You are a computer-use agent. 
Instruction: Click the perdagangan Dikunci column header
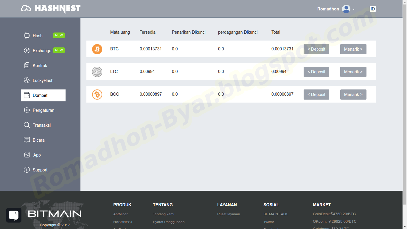(x=238, y=32)
